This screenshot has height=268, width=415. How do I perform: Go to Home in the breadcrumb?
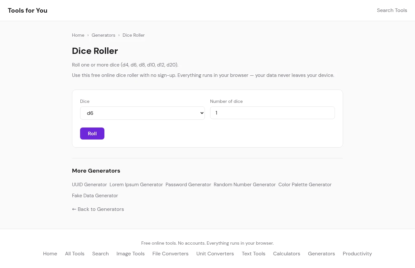tap(78, 35)
